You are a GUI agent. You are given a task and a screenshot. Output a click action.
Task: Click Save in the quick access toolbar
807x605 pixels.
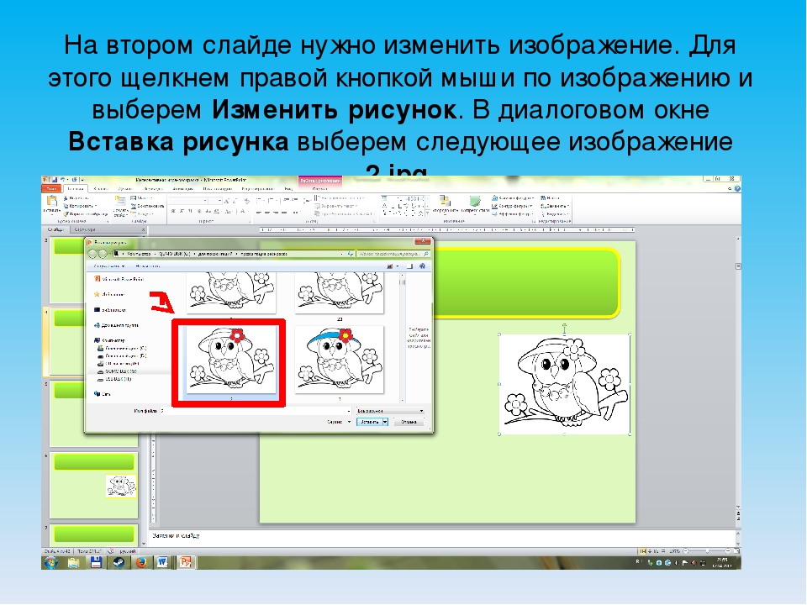pyautogui.click(x=54, y=180)
